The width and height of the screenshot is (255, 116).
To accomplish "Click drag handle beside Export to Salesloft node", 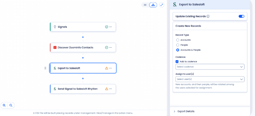I will tap(45, 68).
